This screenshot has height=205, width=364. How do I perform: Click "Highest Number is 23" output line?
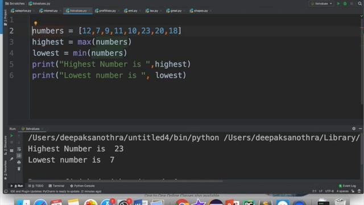coord(76,149)
